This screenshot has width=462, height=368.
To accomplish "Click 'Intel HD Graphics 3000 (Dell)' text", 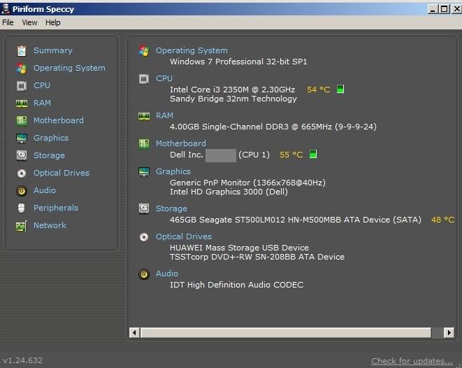I will click(229, 192).
